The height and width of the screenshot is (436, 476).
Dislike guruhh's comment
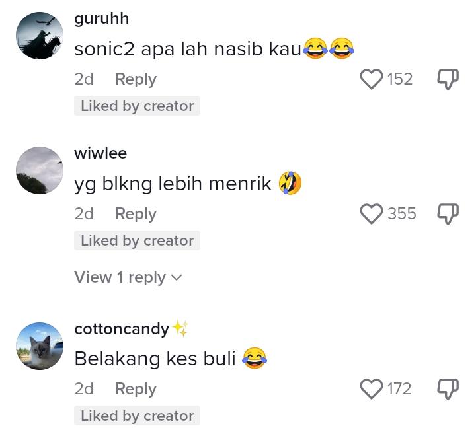[448, 79]
